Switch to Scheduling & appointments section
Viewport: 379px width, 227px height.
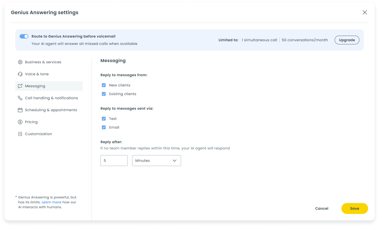(x=49, y=110)
